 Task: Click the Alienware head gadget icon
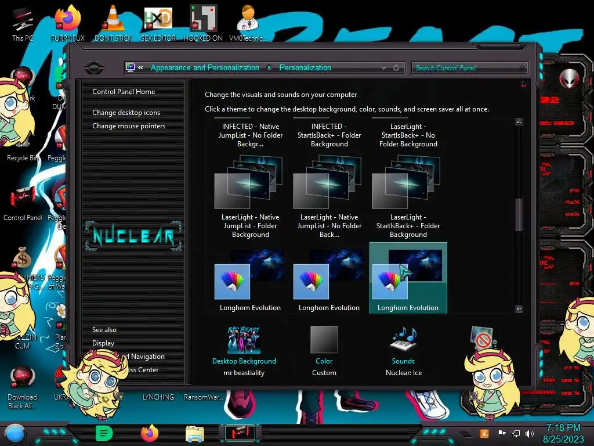(569, 79)
